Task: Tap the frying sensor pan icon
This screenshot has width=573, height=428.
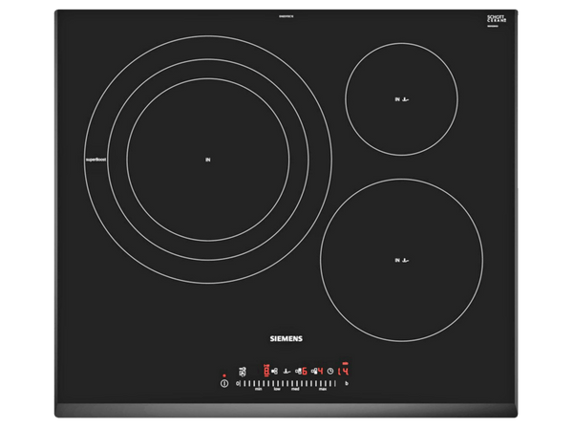Action: [x=286, y=371]
